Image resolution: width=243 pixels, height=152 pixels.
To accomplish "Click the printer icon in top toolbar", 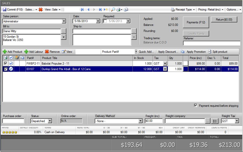I will (118, 10).
